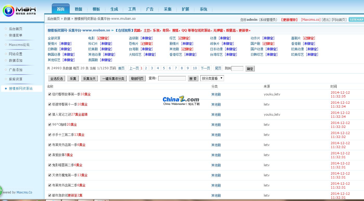Click the 确定 jump button
Image resolution: width=364 pixels, height=201 pixels.
[250, 69]
